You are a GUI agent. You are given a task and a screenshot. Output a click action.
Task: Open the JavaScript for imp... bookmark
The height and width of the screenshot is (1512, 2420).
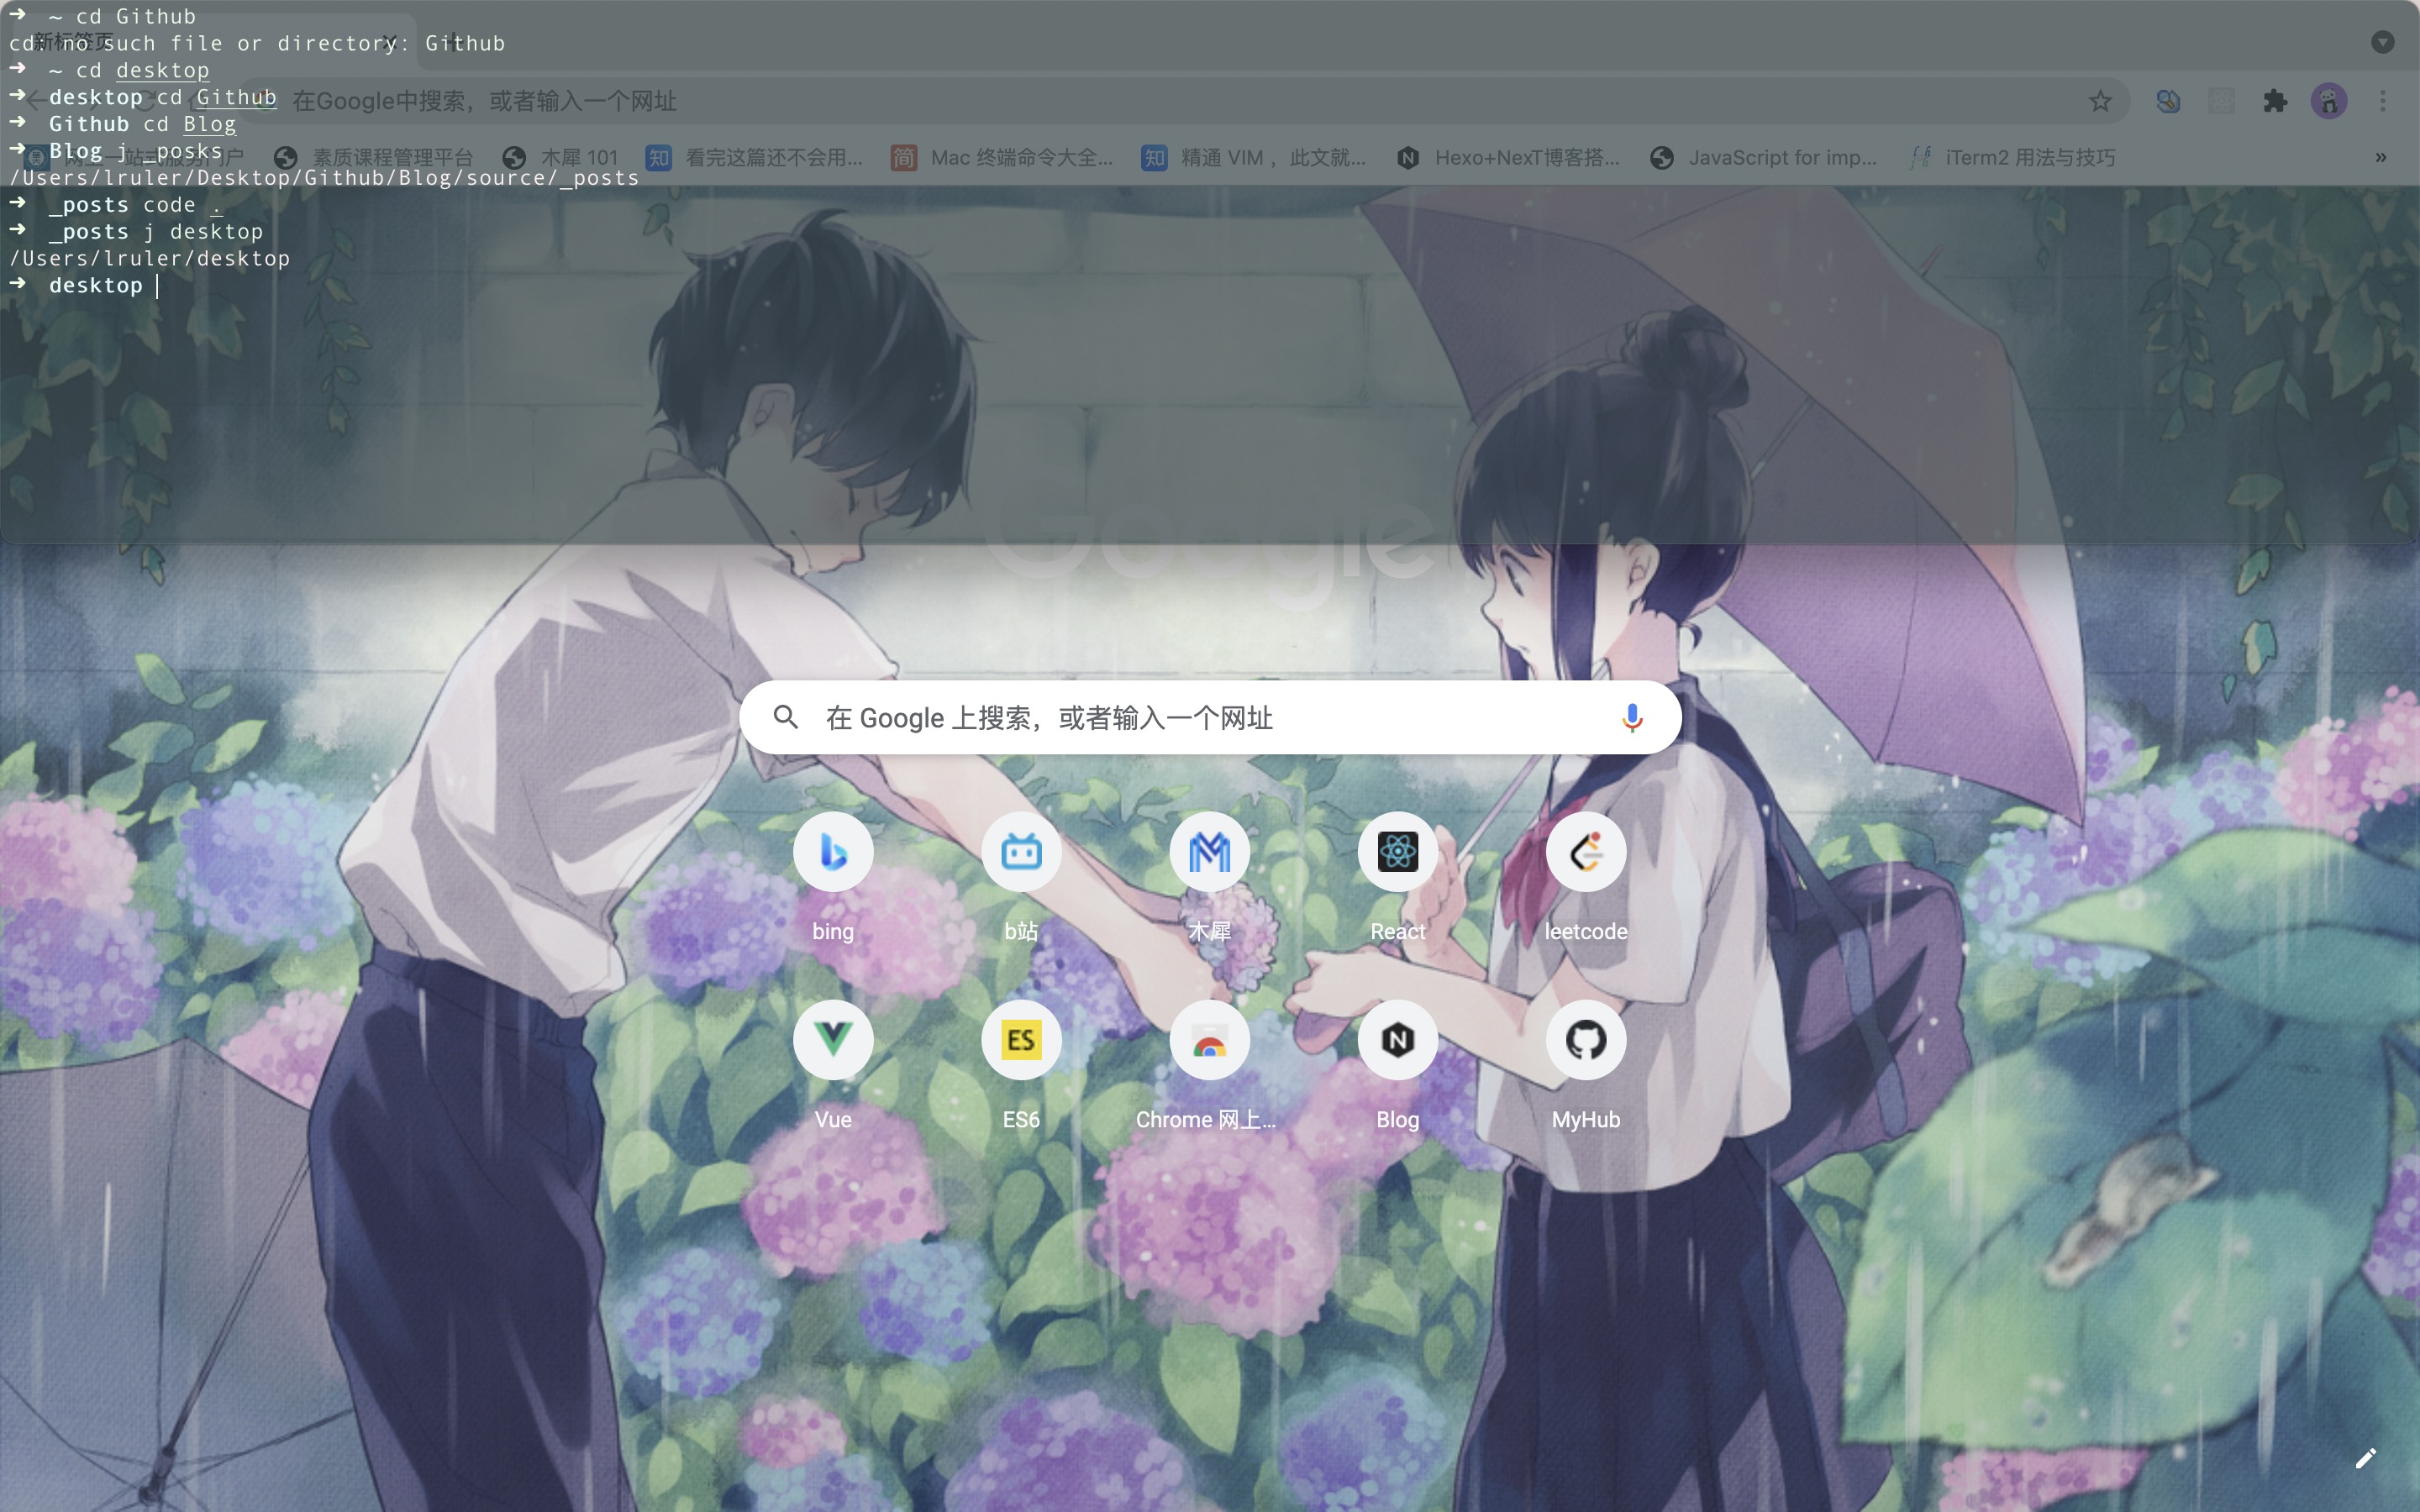[1764, 157]
